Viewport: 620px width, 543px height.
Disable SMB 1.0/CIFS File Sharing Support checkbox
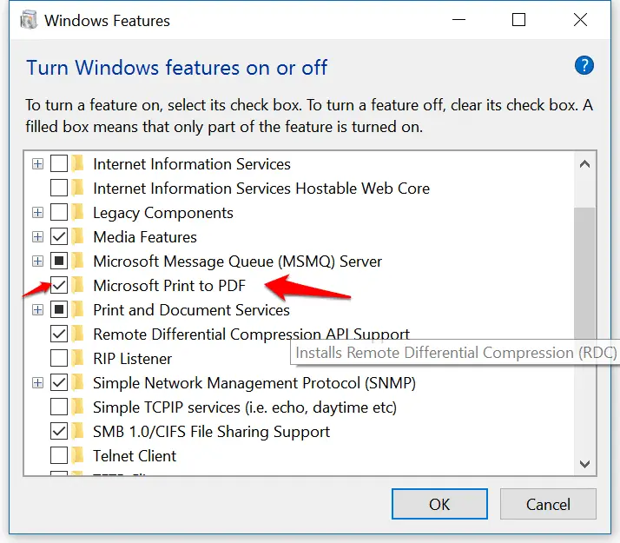[59, 431]
